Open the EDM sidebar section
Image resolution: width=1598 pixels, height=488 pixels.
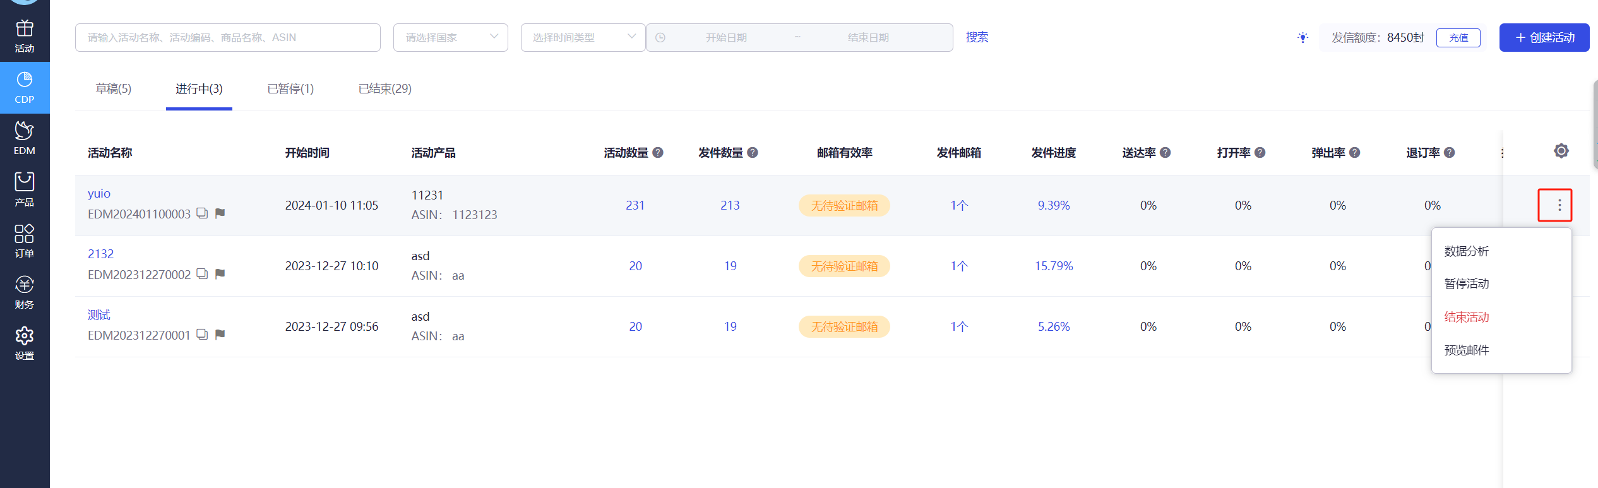click(x=25, y=139)
